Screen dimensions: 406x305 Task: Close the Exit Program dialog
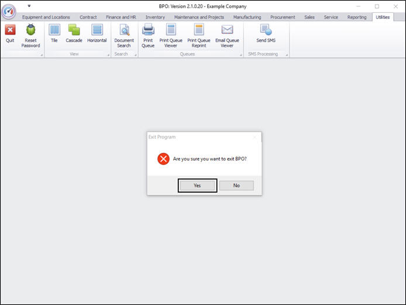[x=255, y=137]
